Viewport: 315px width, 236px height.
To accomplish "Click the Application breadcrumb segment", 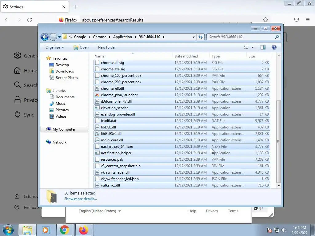I will [122, 37].
